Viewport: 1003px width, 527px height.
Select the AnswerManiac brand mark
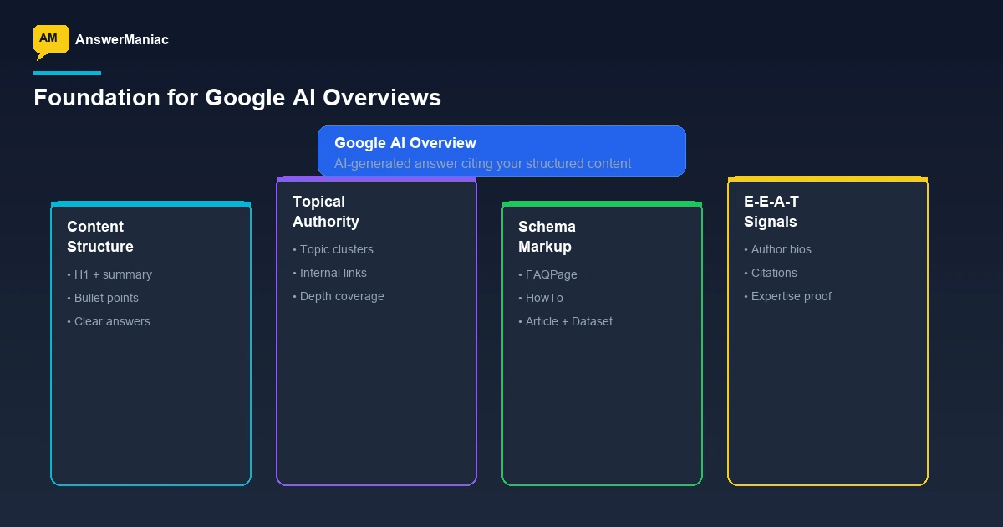tap(122, 39)
